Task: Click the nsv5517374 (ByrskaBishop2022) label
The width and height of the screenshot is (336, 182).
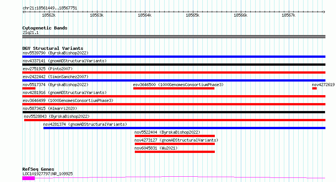Action: coord(55,85)
